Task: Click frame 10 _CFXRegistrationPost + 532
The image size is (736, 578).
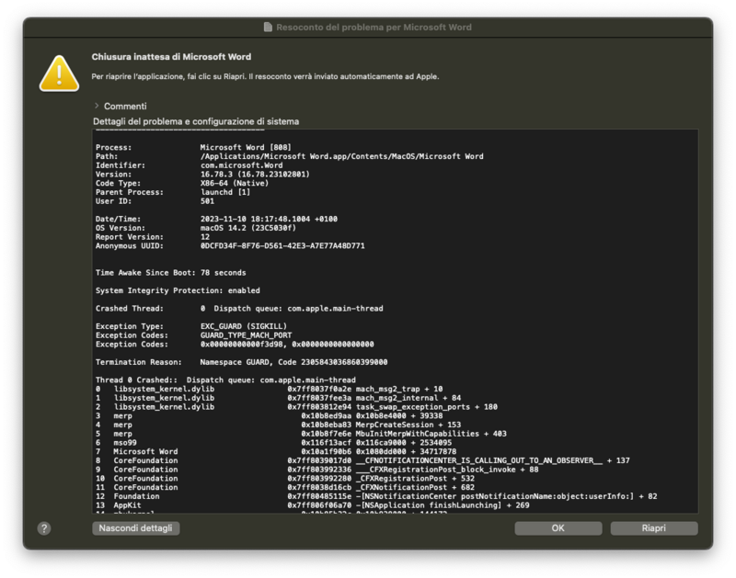Action: (x=285, y=478)
